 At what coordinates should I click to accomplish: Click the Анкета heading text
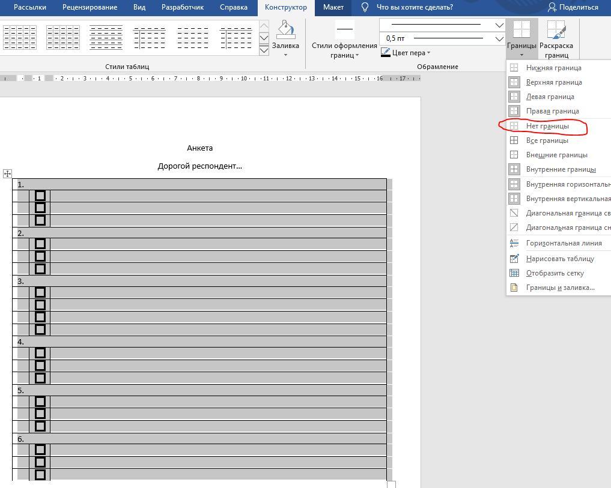(x=200, y=148)
